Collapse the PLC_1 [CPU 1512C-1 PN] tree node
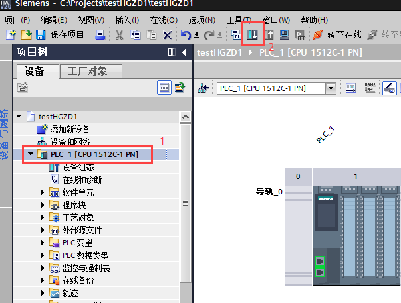This screenshot has height=303, width=401. (x=30, y=154)
